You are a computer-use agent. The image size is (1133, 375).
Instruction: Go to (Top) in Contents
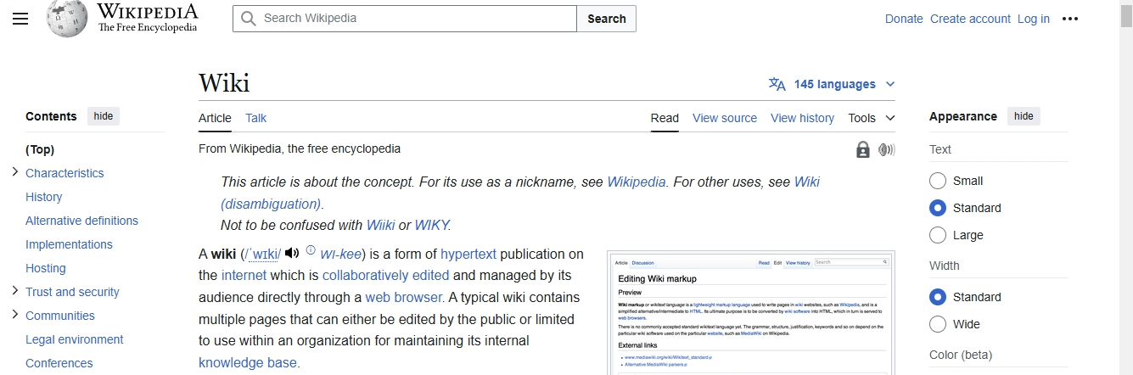40,149
